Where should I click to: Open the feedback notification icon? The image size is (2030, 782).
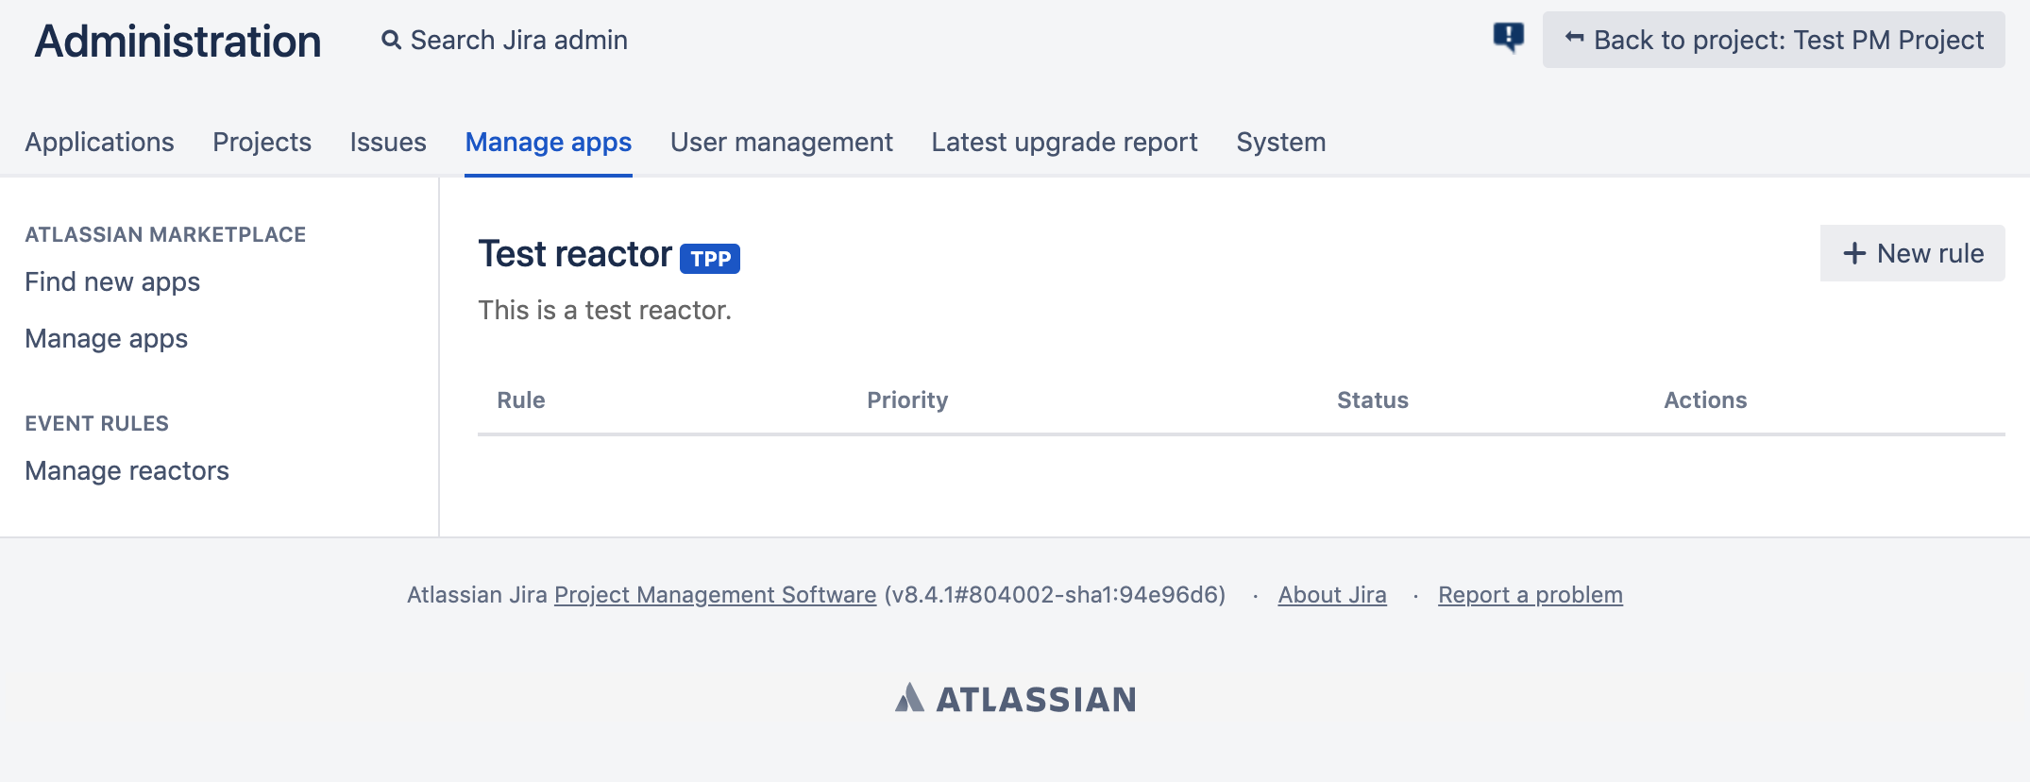(1509, 38)
